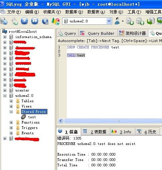Switch to the 1 信息 tab
The height and width of the screenshot is (170, 162).
coord(68,132)
